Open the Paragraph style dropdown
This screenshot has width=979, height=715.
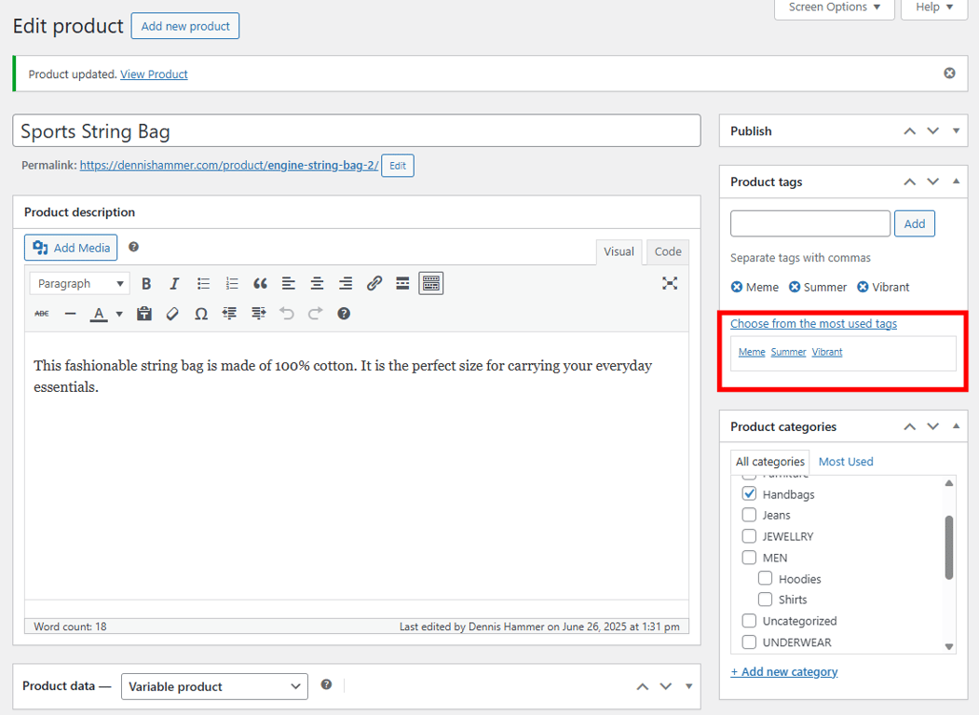pyautogui.click(x=79, y=283)
